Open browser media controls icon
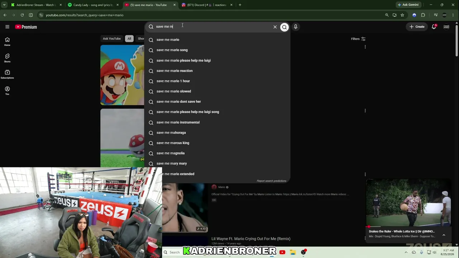 [x=436, y=15]
